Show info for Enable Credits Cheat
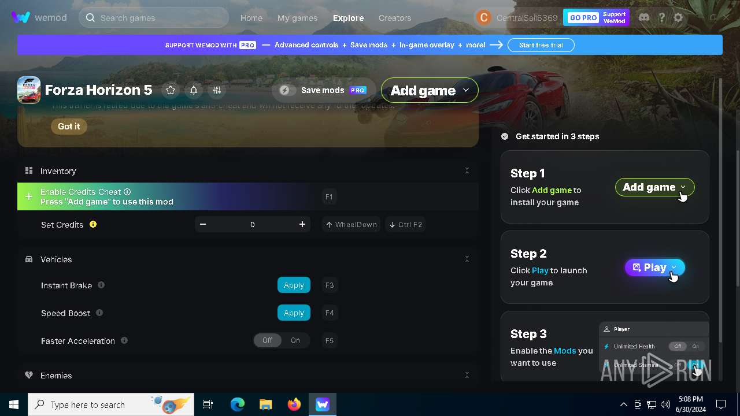This screenshot has width=740, height=416. [127, 192]
